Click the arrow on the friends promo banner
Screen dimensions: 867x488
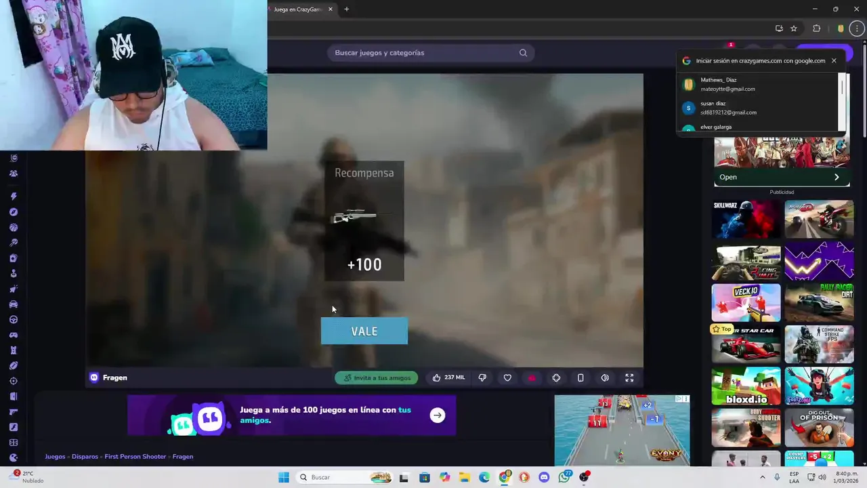pyautogui.click(x=438, y=415)
